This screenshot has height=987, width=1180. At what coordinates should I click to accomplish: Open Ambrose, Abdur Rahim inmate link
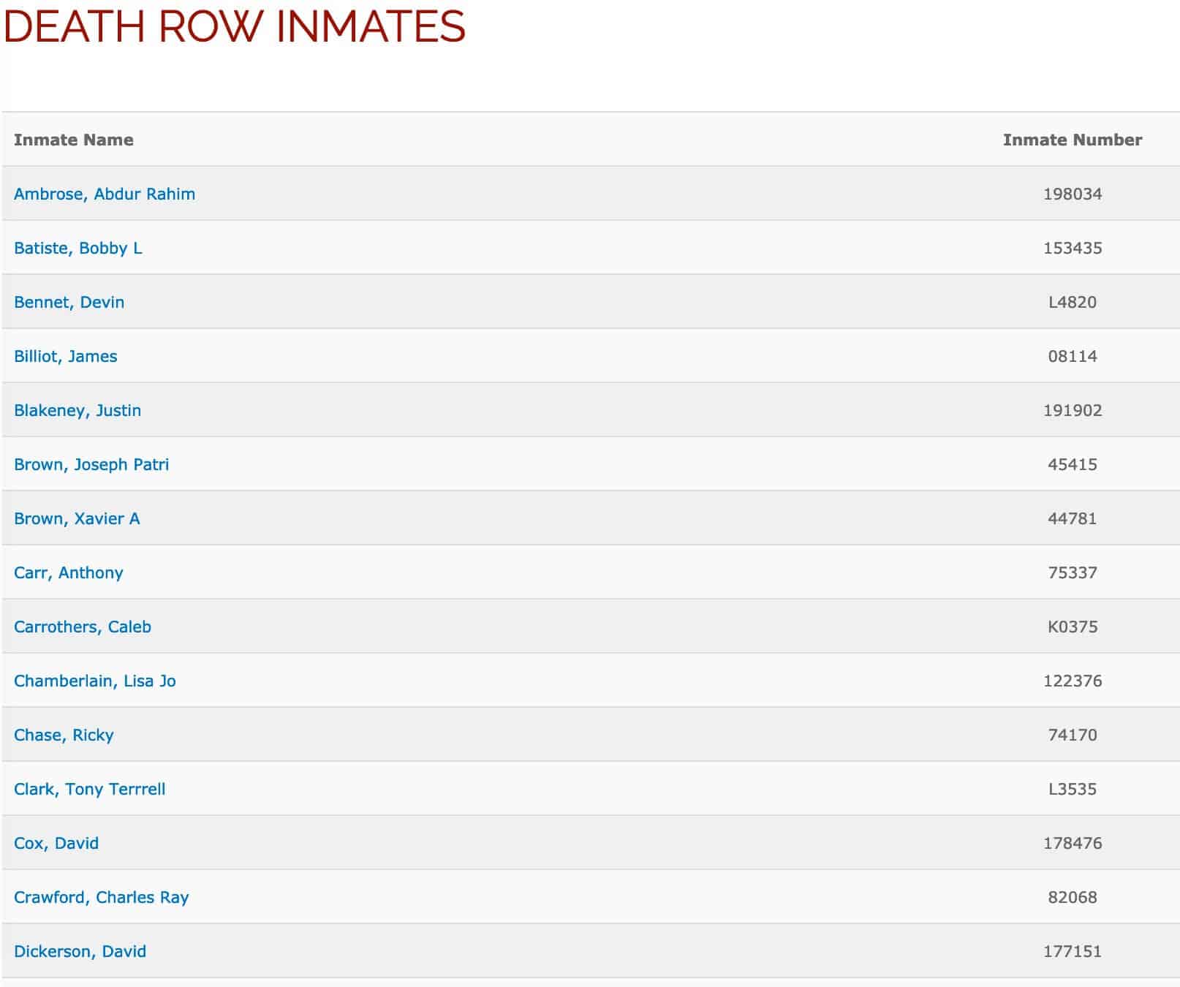click(105, 194)
